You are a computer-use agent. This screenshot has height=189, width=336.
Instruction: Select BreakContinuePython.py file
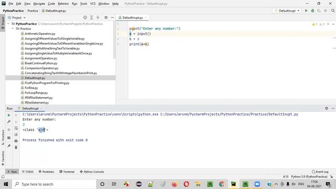click(41, 63)
